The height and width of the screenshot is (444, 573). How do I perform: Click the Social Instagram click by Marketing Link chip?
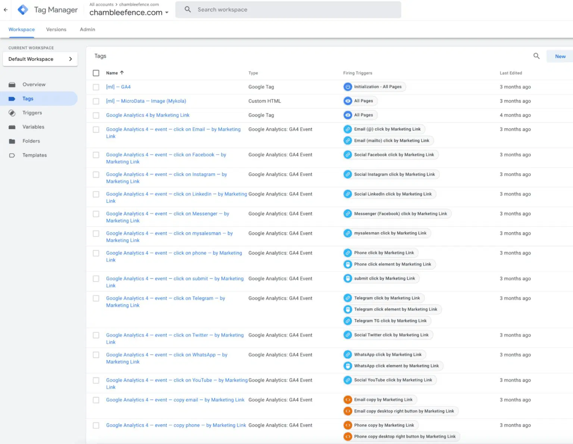[x=391, y=174]
